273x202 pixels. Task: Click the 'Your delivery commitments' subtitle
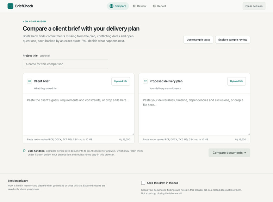point(165,88)
